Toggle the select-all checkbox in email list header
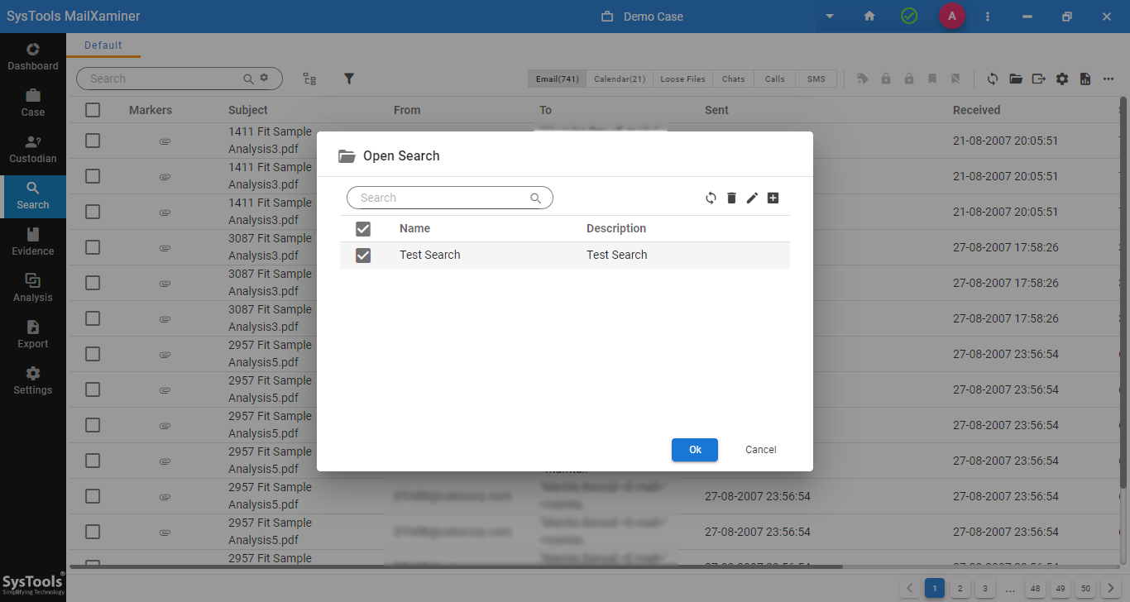1130x602 pixels. [93, 110]
